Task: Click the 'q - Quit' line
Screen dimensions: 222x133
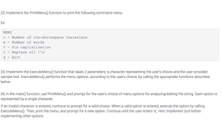Action: coord(12,57)
